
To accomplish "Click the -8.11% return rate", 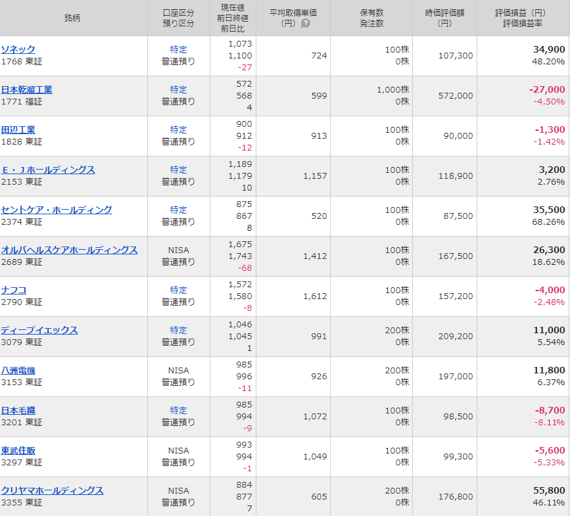I will point(549,423).
